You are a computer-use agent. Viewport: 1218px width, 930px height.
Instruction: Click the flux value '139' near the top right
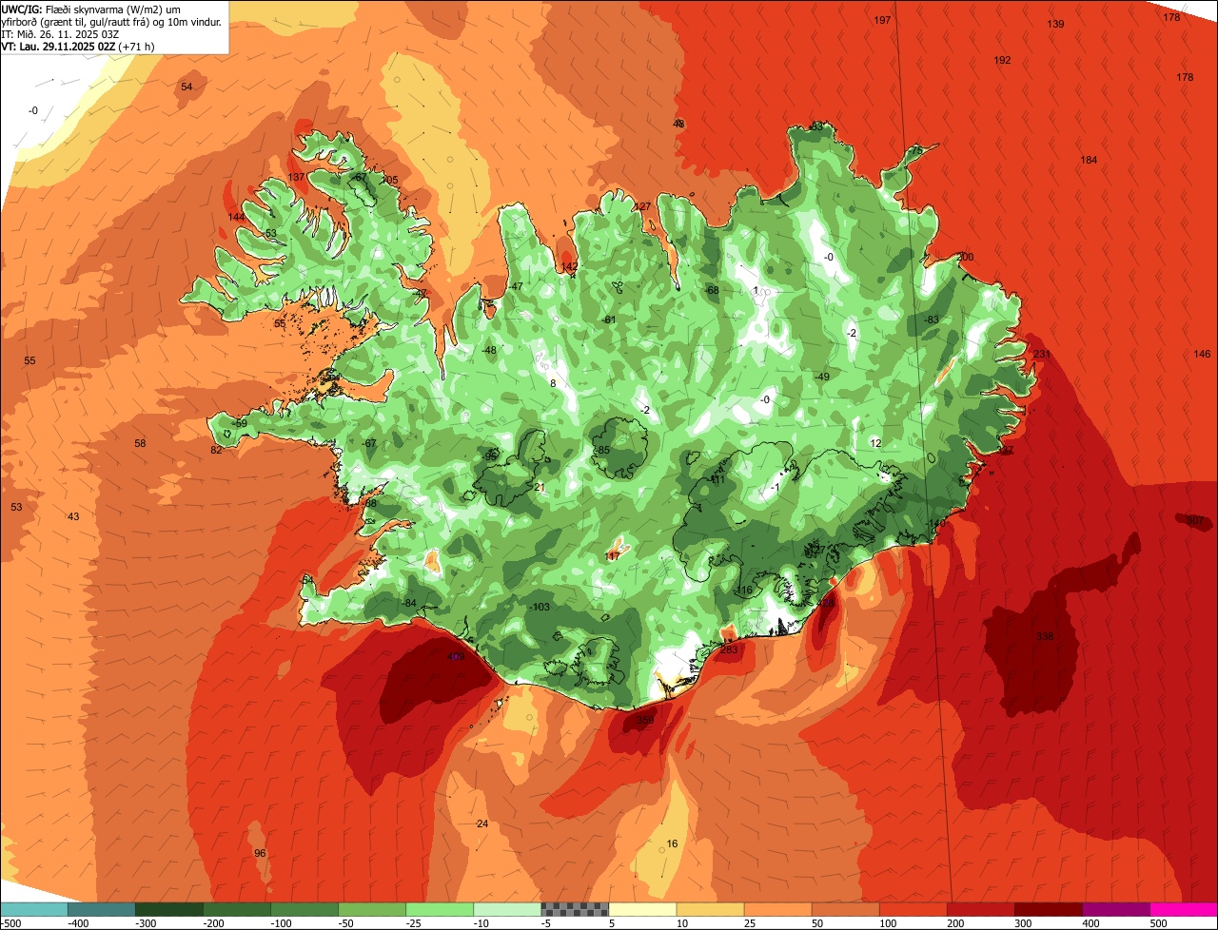point(1055,25)
